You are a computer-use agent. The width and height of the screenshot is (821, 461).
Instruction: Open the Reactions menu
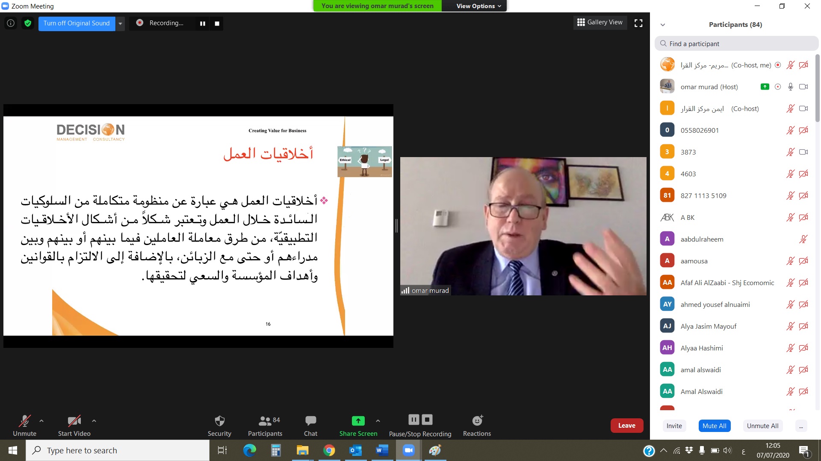point(477,421)
